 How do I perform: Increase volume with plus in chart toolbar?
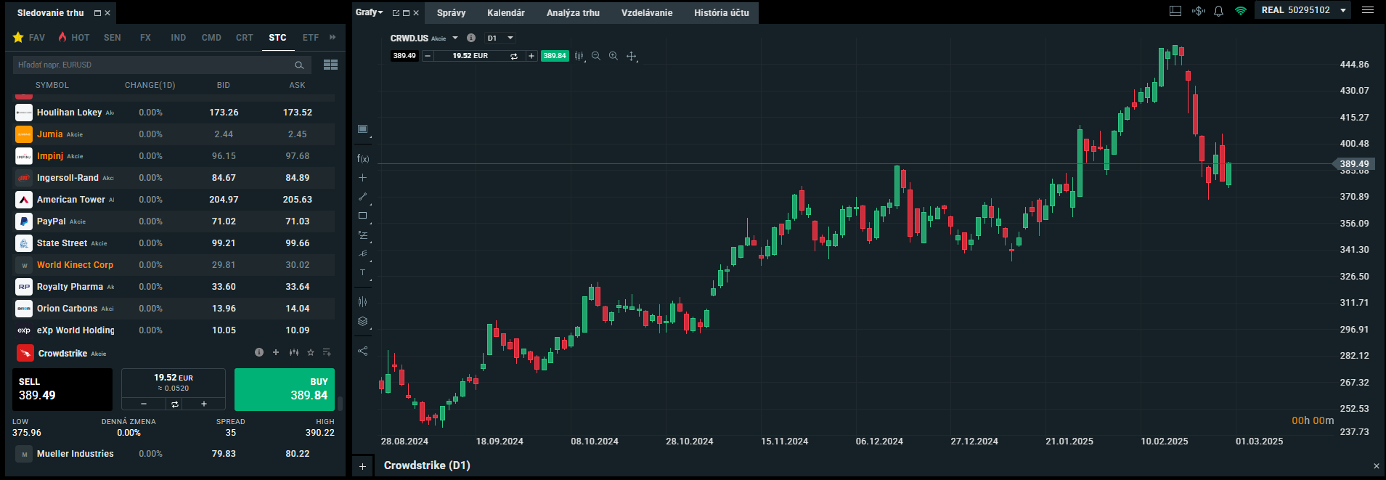(x=531, y=56)
